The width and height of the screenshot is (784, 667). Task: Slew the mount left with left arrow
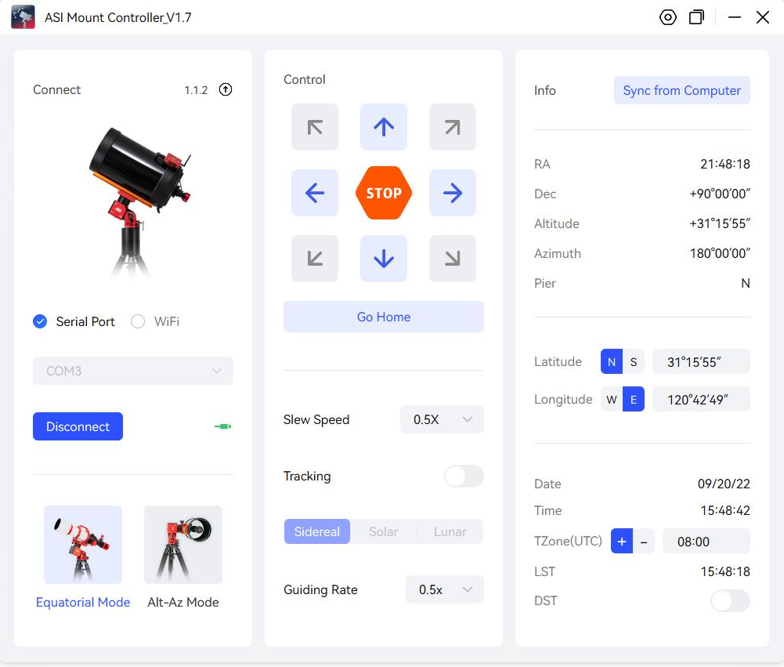(315, 193)
